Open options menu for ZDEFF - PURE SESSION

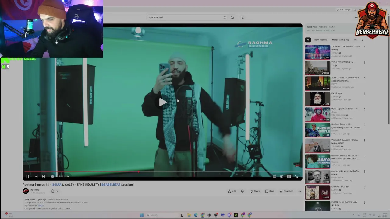click(x=364, y=78)
